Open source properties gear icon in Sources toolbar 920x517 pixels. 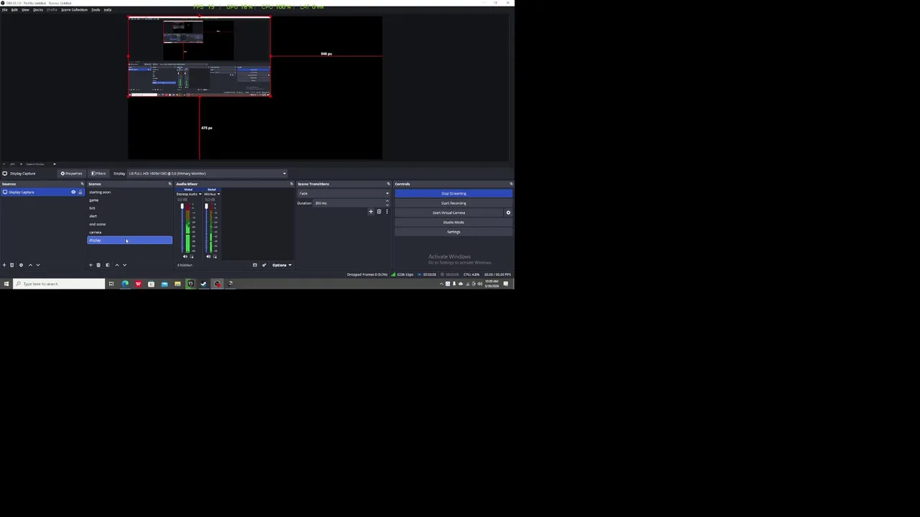click(x=21, y=265)
